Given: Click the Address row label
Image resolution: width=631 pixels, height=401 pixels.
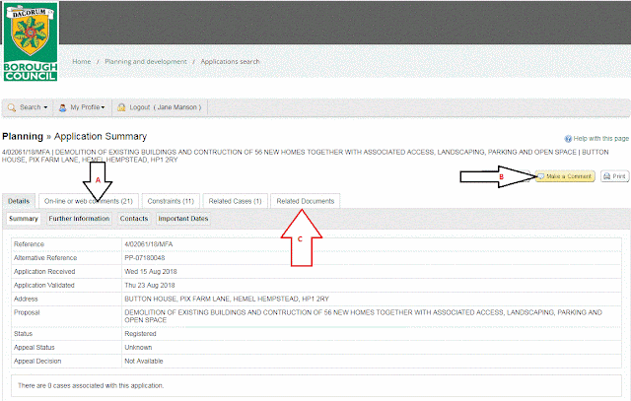Looking at the screenshot, I should click(x=26, y=299).
